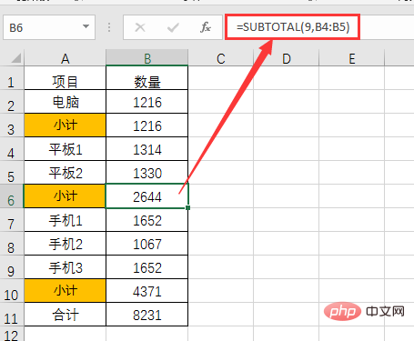Select column D header
Viewport: 414px width, 341px height.
287,58
